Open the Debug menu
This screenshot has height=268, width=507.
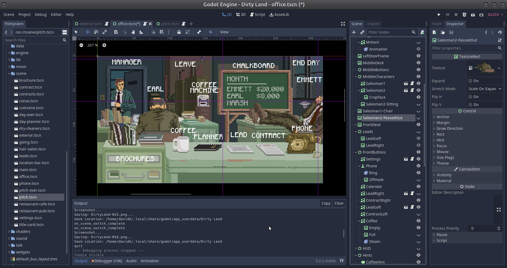click(x=40, y=15)
